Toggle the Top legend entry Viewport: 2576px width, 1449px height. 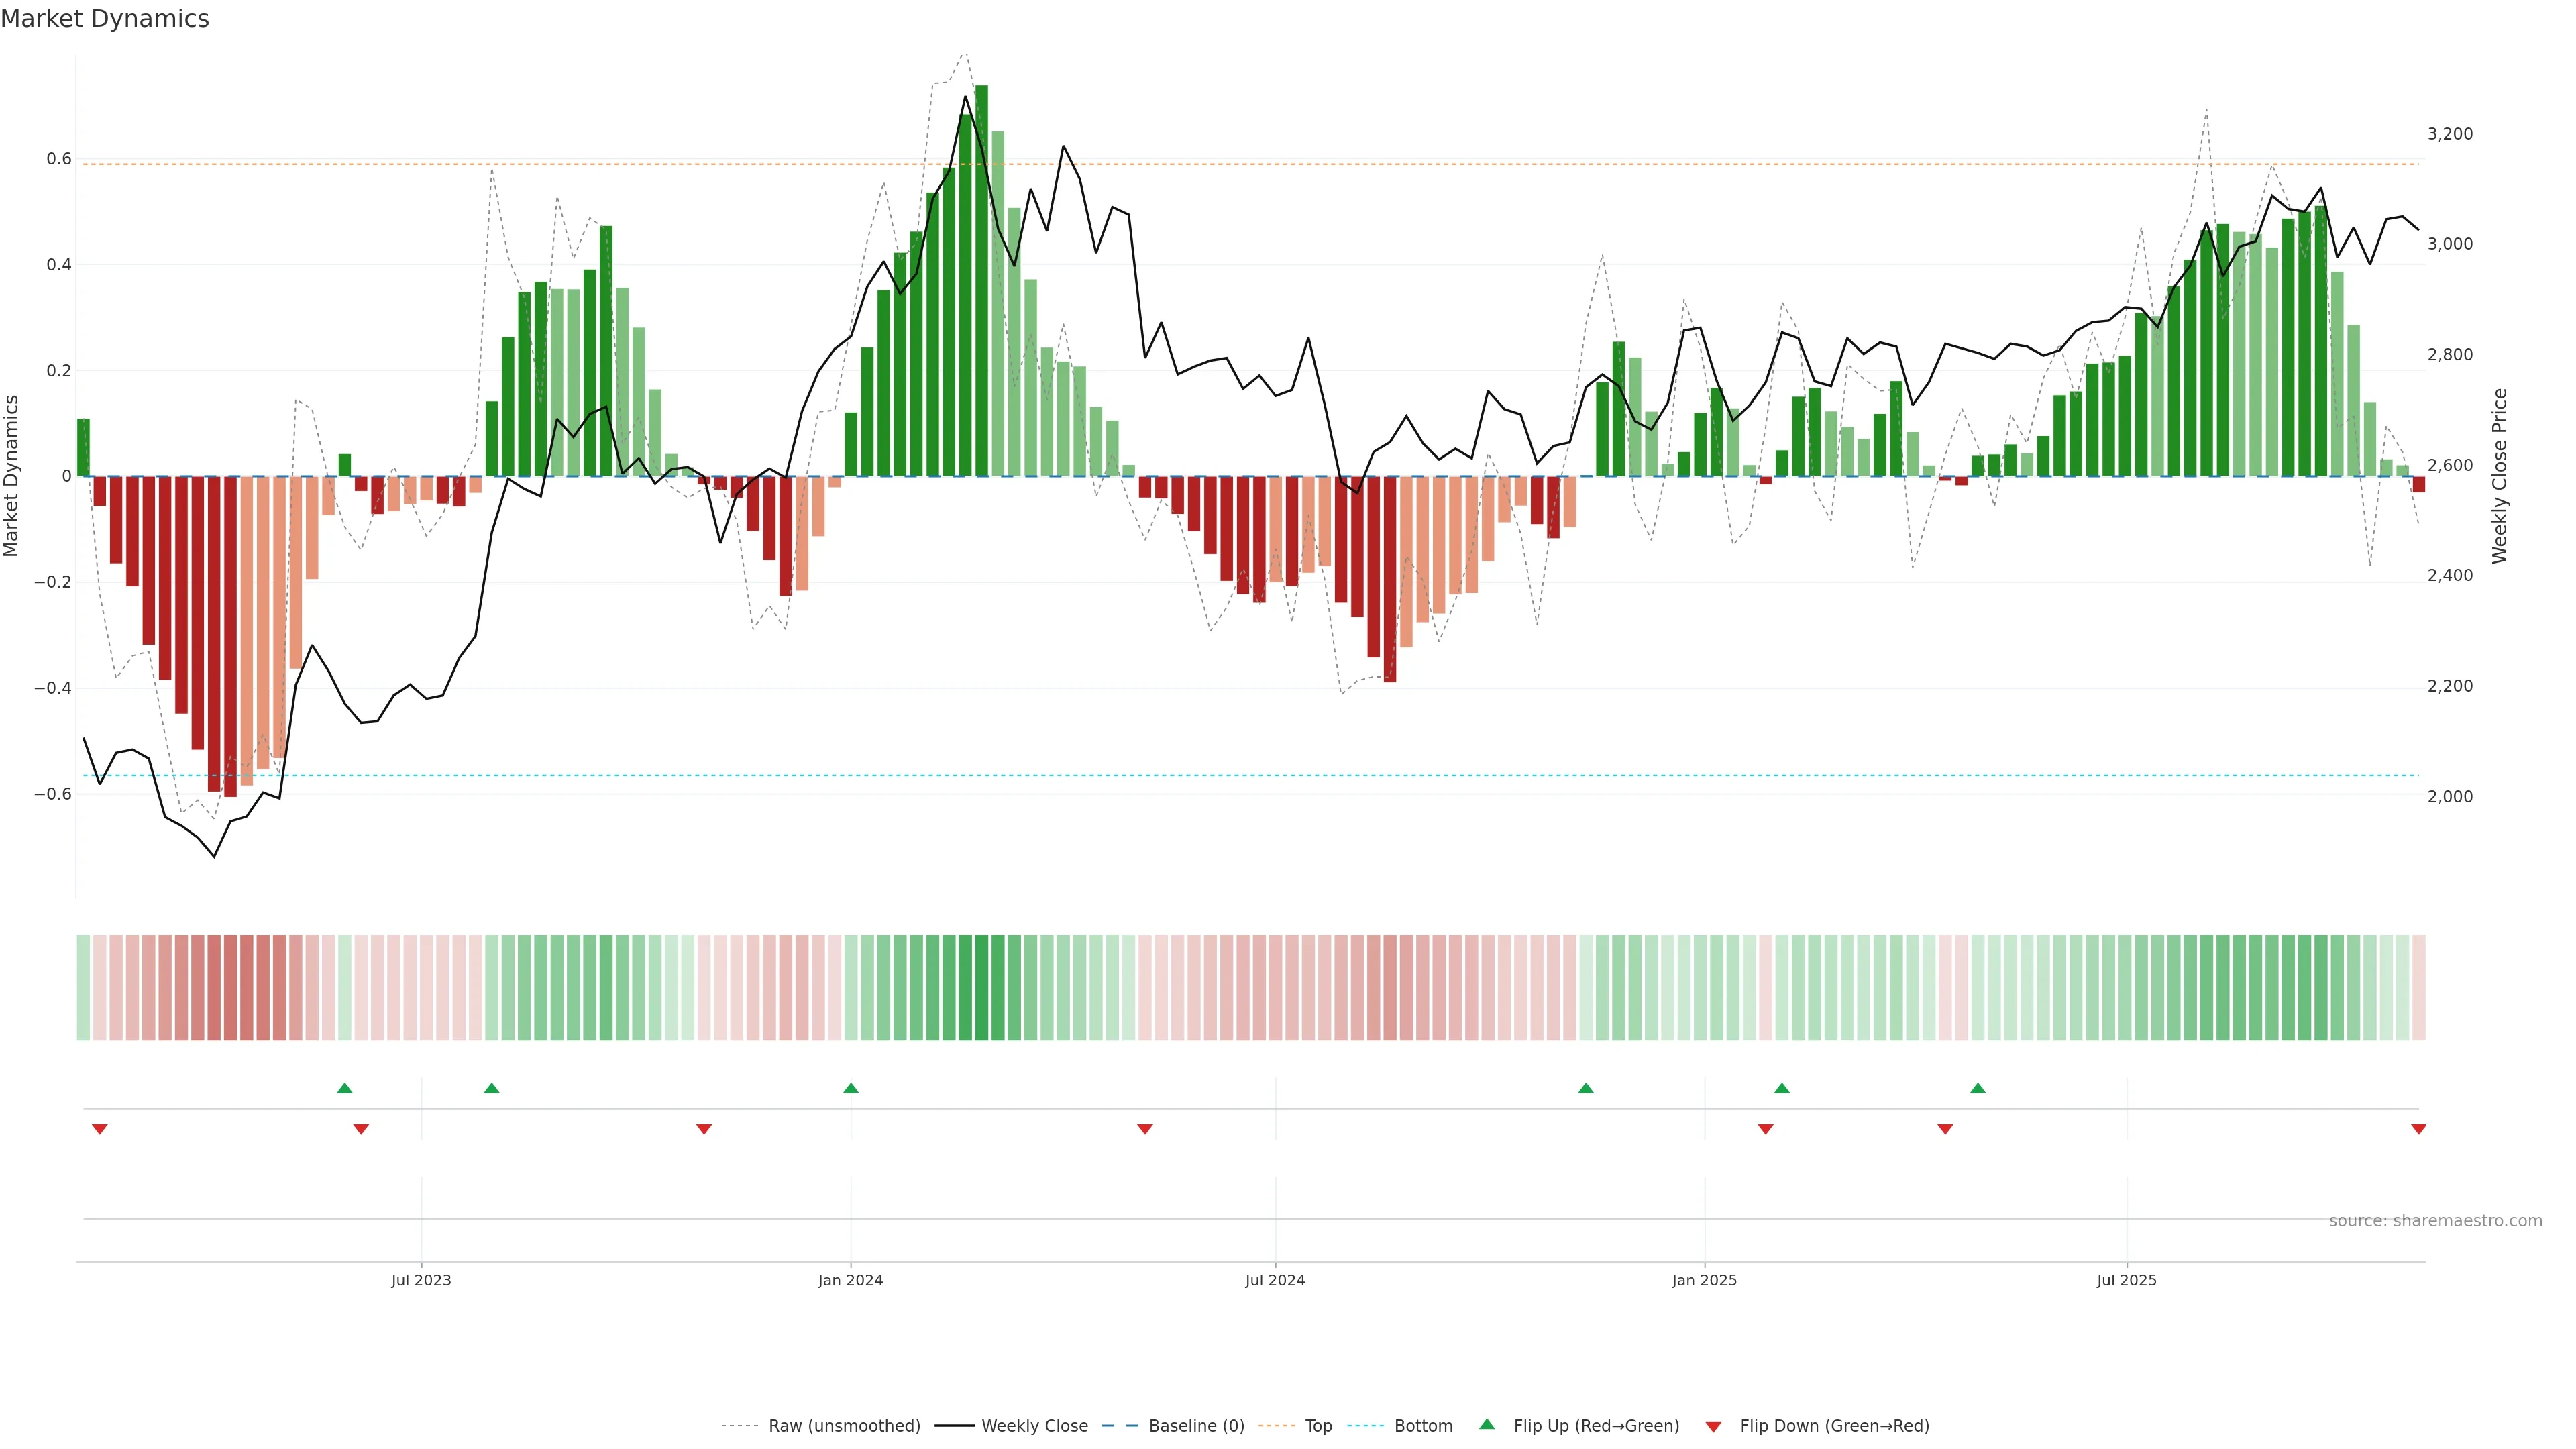pyautogui.click(x=1318, y=1426)
